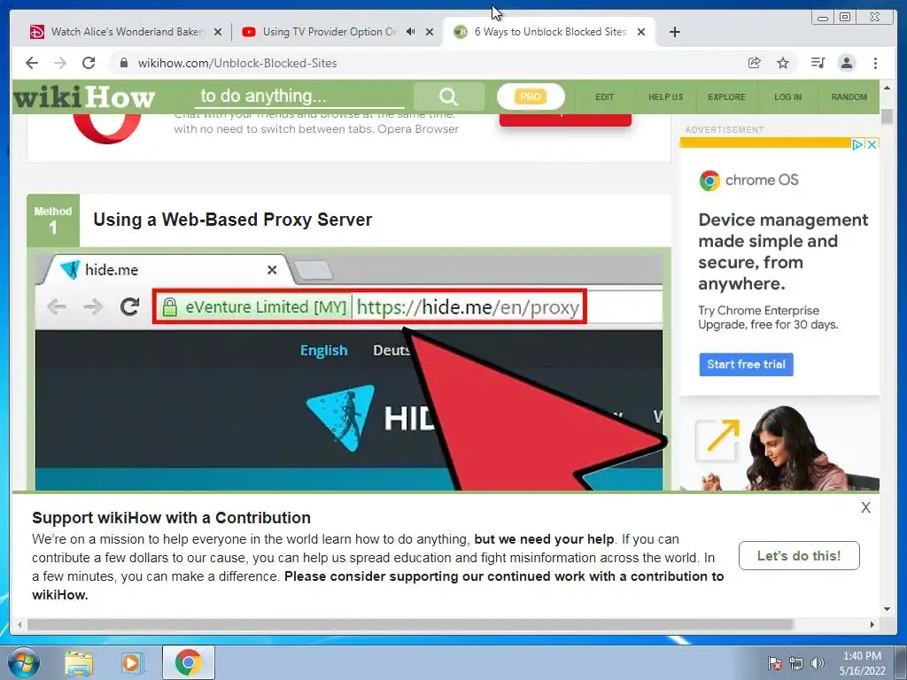Close the Alice's Wonderland Bakery tab
Viewport: 907px width, 680px height.
coord(218,33)
